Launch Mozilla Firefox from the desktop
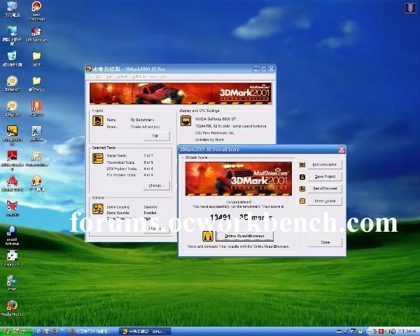 coord(12,307)
